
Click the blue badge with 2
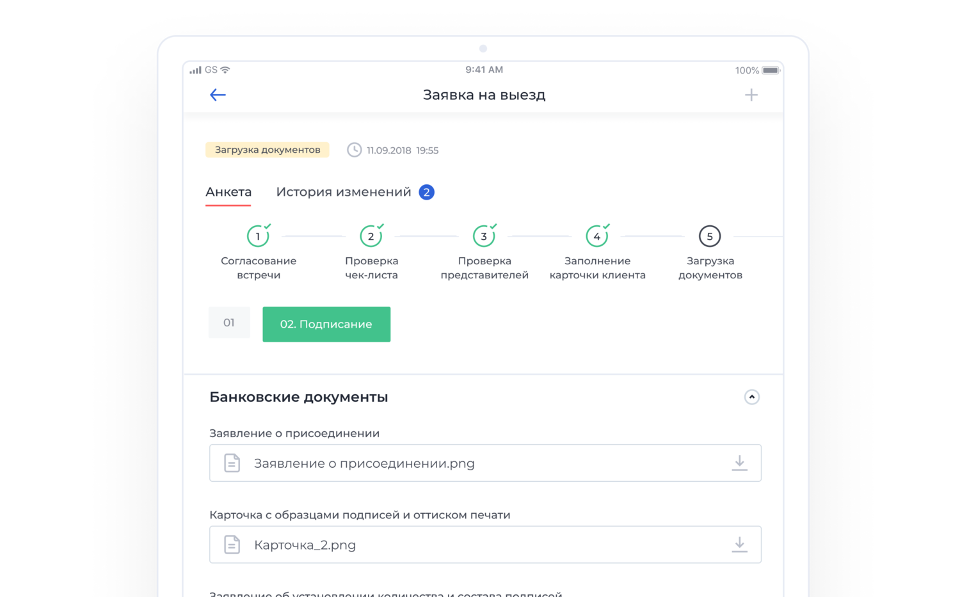click(427, 192)
